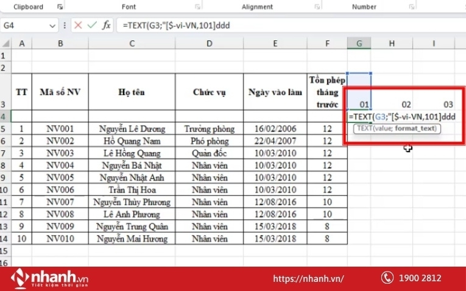Screen dimensions: 466x291
Task: Select column I header
Action: click(x=434, y=44)
